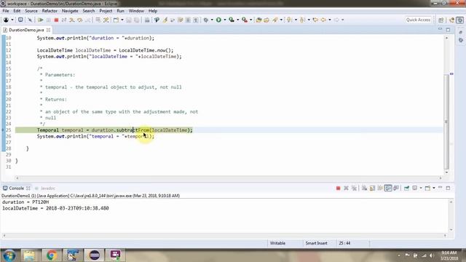Toggle Show Console on Standard Out
Image resolution: width=466 pixels, height=262 pixels.
(x=388, y=188)
